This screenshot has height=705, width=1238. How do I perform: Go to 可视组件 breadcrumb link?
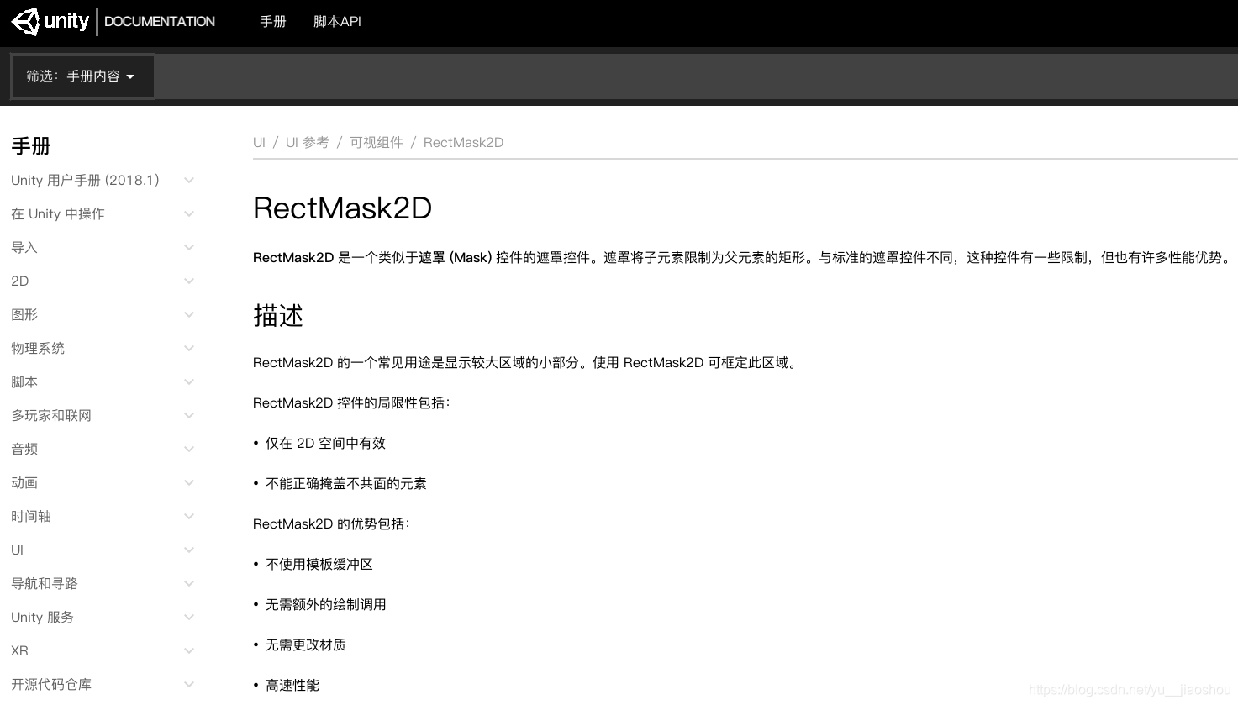pos(377,143)
